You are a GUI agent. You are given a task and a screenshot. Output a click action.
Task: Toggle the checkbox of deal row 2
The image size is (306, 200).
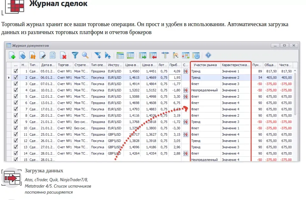point(16,77)
